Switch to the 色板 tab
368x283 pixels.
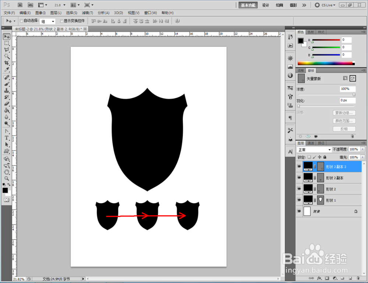pyautogui.click(x=311, y=32)
